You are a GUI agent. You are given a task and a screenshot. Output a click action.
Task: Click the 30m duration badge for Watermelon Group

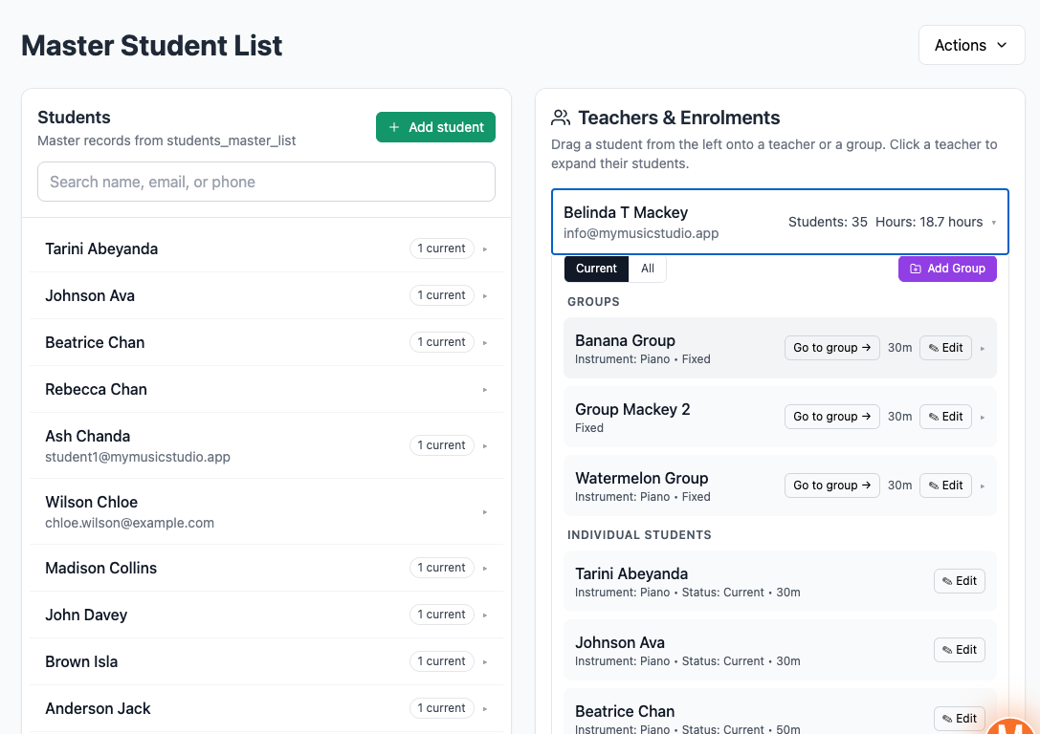click(x=899, y=485)
